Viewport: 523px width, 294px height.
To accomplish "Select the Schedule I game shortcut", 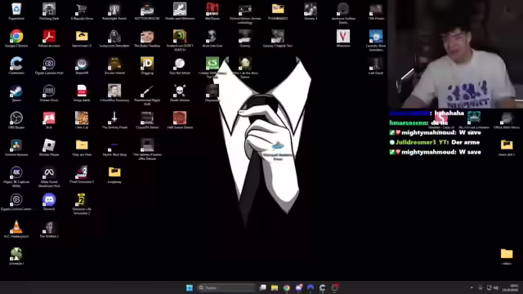I will tap(16, 254).
